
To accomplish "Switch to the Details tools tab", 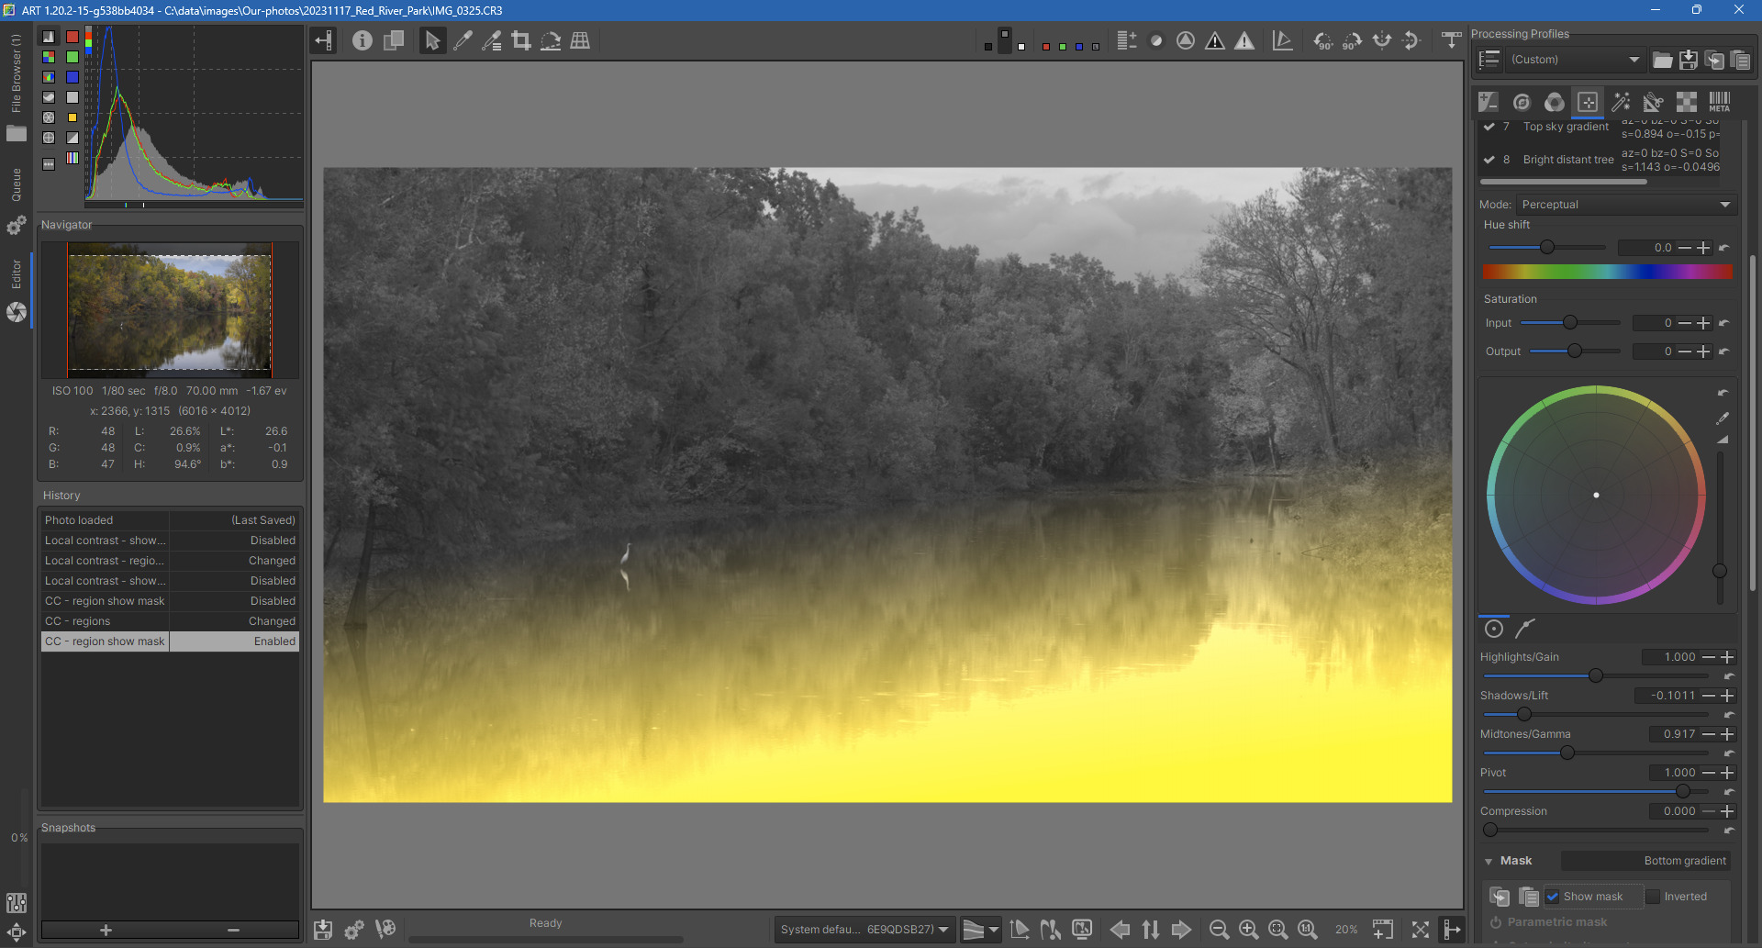I will click(x=1522, y=102).
